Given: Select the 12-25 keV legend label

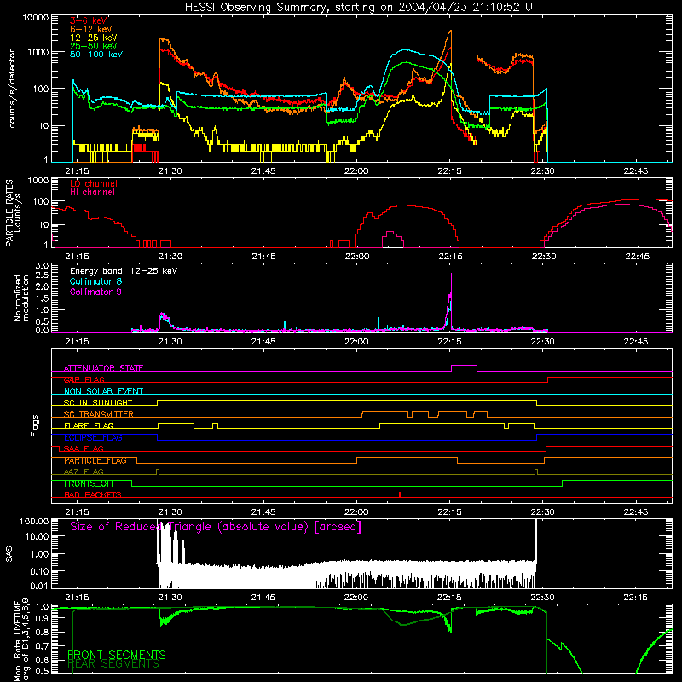Looking at the screenshot, I should [x=93, y=38].
